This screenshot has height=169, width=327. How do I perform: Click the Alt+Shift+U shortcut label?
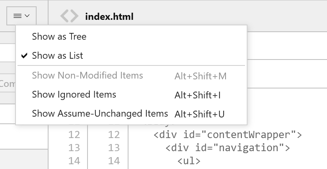[x=199, y=114]
